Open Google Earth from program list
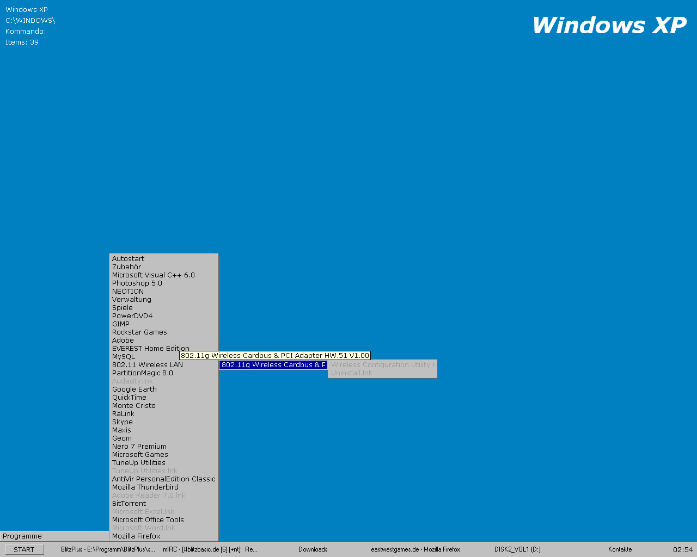This screenshot has width=697, height=557. click(134, 389)
